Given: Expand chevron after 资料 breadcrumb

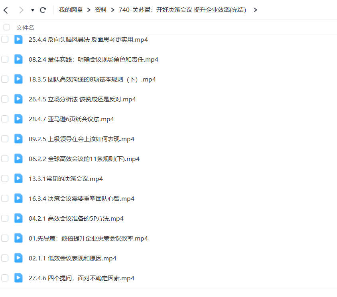Looking at the screenshot, I should [112, 10].
